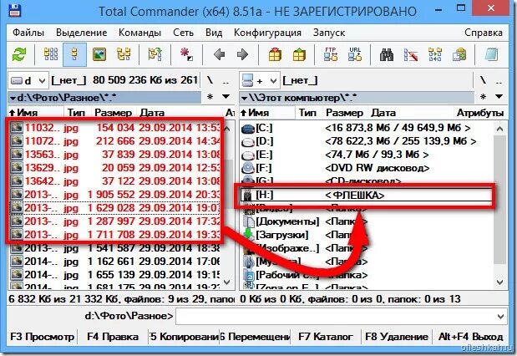Open the Команды menu
Image resolution: width=517 pixels, height=356 pixels.
(x=139, y=33)
